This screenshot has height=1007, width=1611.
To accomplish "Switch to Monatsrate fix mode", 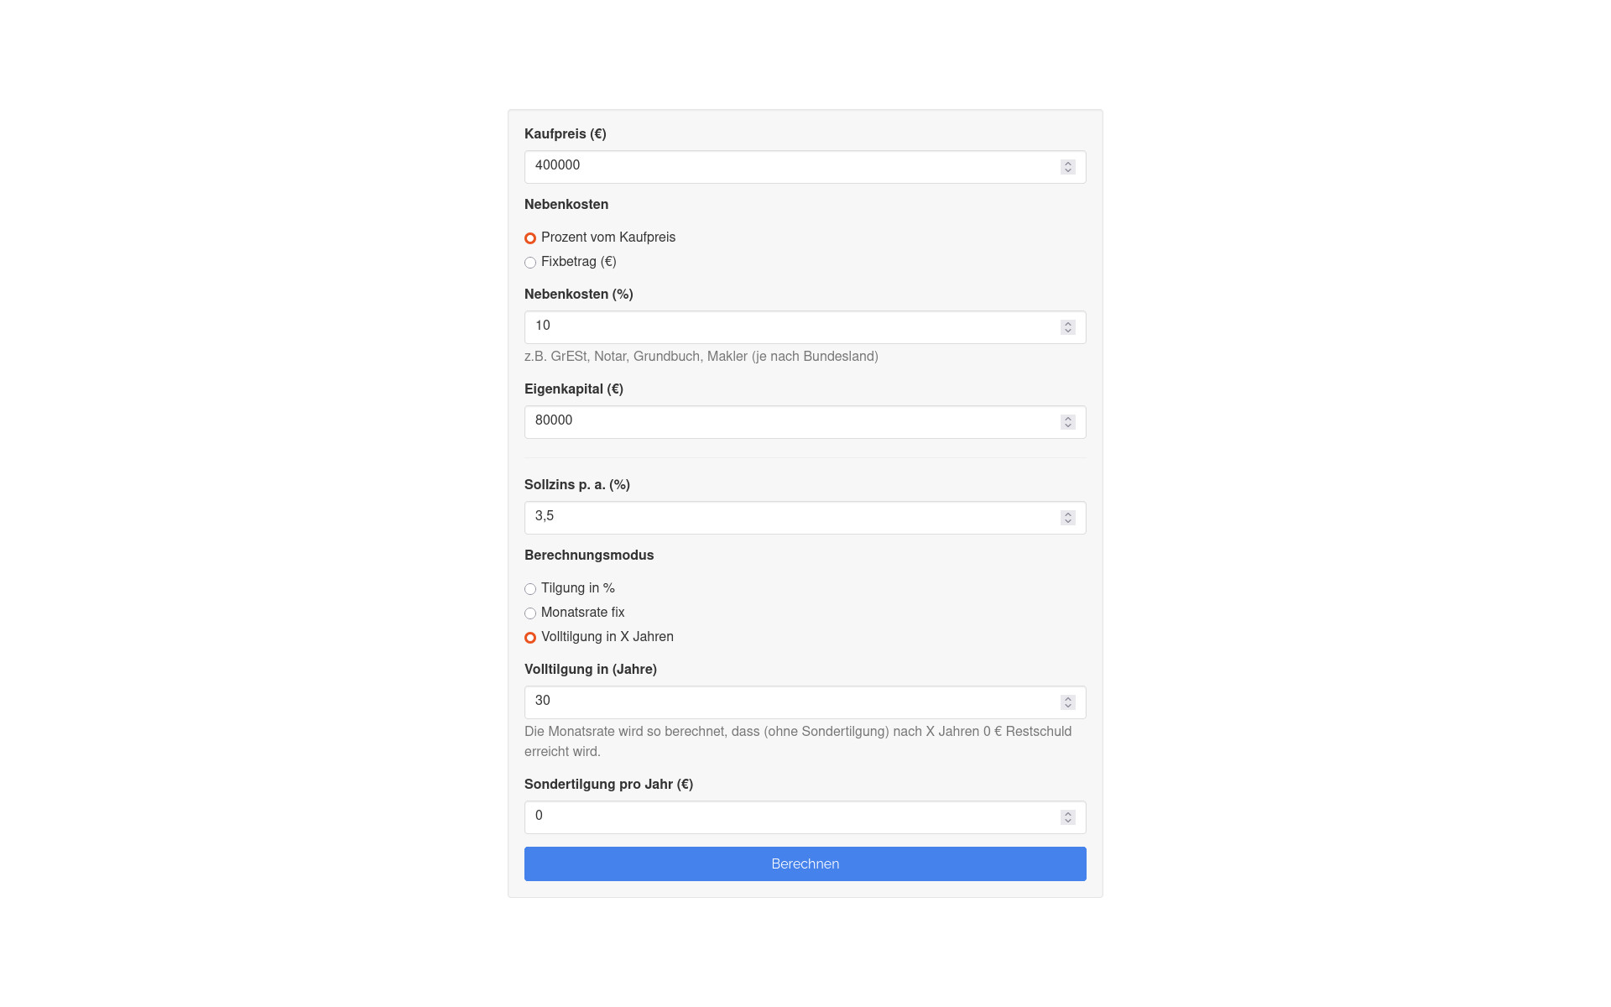I will tap(530, 613).
